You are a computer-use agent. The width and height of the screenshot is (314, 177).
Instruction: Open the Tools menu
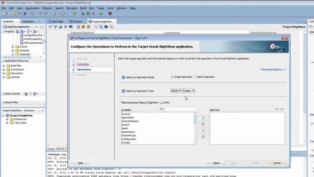[x=110, y=8]
